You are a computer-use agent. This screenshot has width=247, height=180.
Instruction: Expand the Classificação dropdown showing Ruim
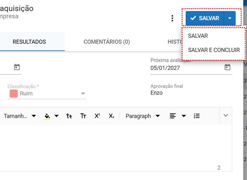point(83,94)
